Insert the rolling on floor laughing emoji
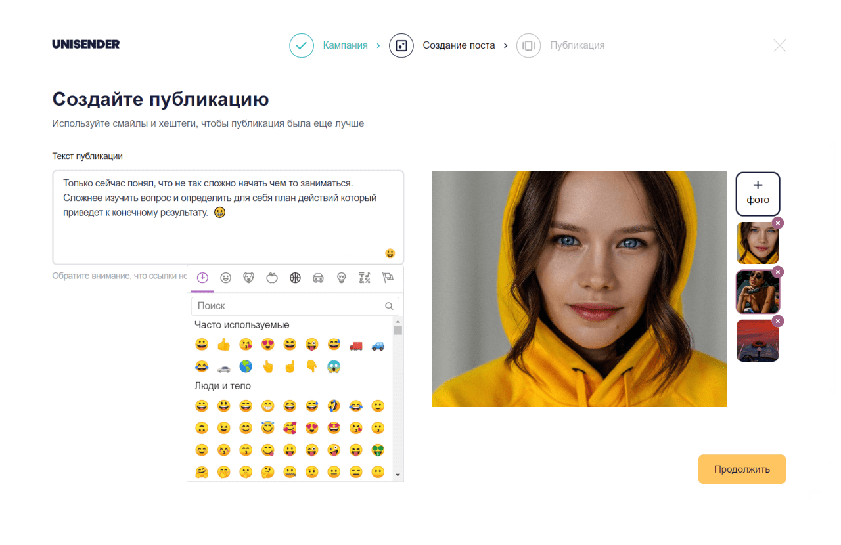Image resolution: width=841 pixels, height=545 pixels. point(334,406)
